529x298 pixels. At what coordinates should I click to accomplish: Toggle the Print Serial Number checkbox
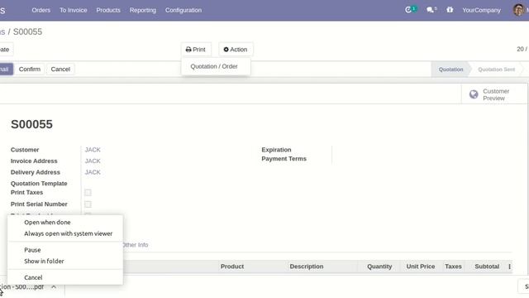88,204
